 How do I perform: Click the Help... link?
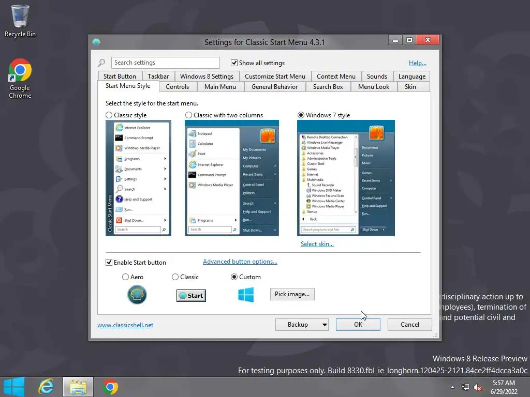[x=418, y=63]
